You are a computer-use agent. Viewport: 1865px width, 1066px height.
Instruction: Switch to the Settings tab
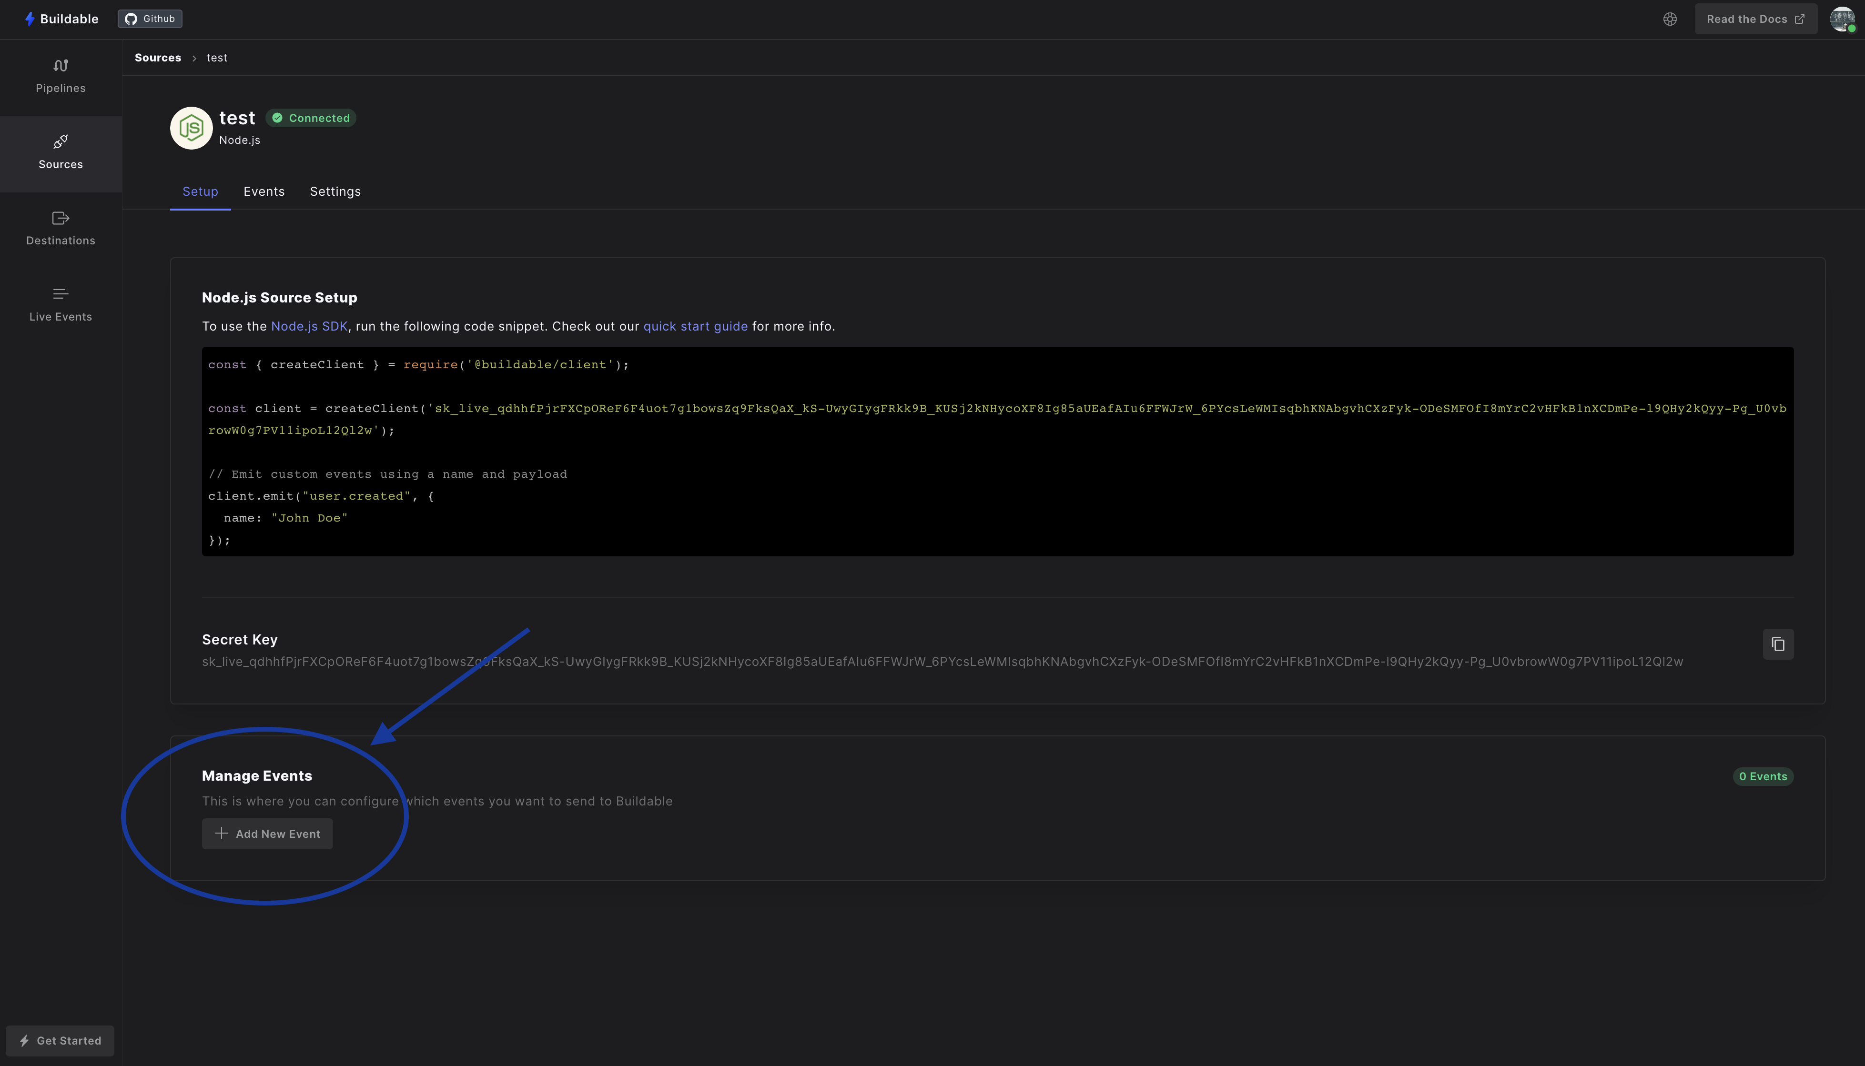pos(335,192)
